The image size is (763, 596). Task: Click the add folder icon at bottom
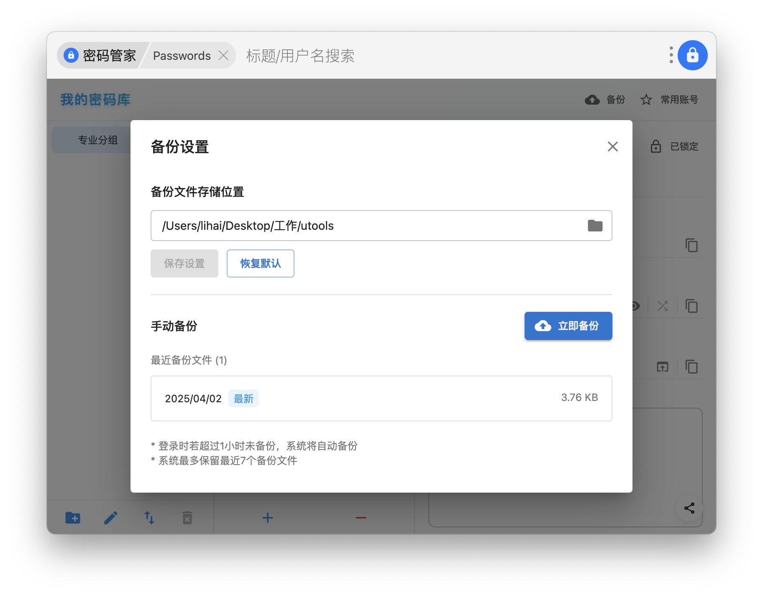point(73,518)
